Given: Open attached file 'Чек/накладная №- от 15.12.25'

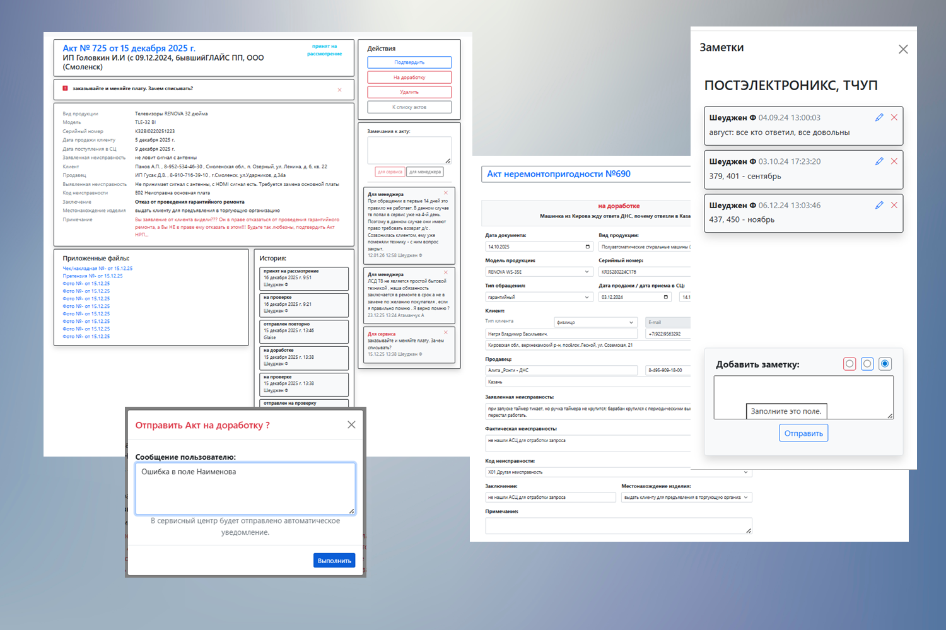Looking at the screenshot, I should coord(98,269).
